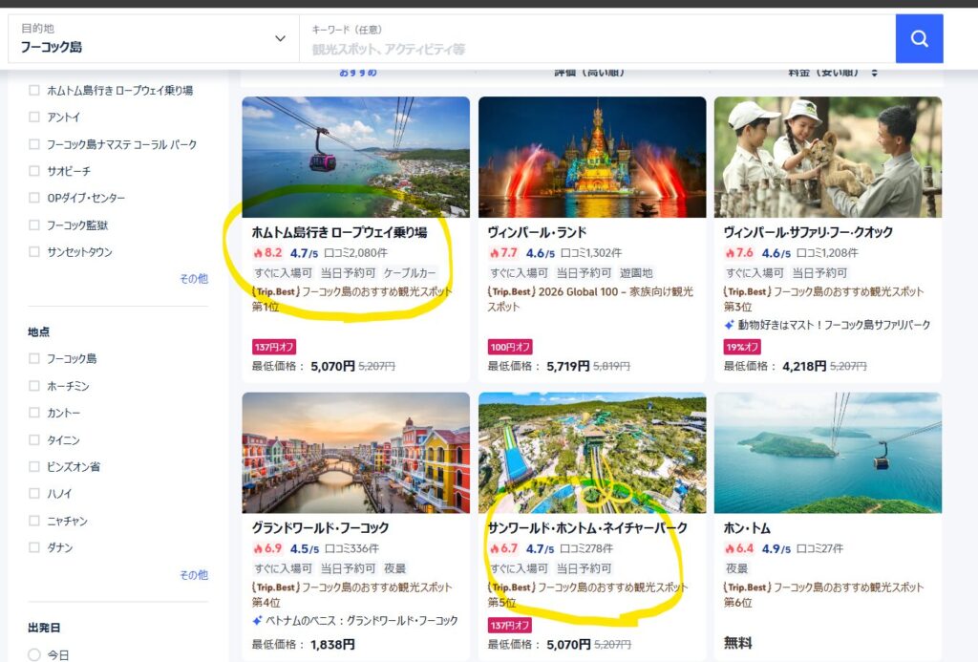Viewport: 978px width, 662px height.
Task: Click flame icon beside 7.7 on ヴィンパール・ランド
Action: pos(494,253)
